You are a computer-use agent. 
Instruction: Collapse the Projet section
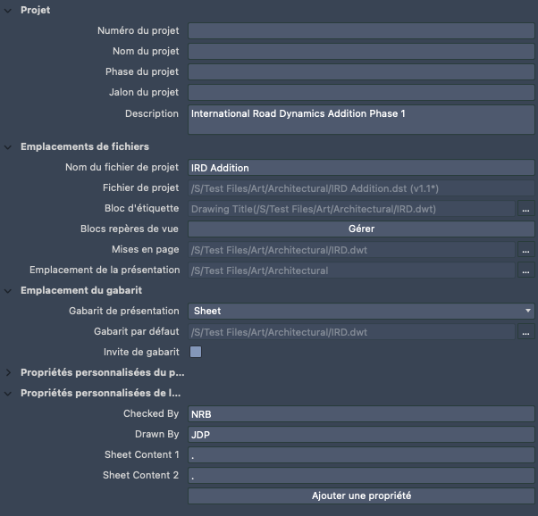(x=9, y=10)
